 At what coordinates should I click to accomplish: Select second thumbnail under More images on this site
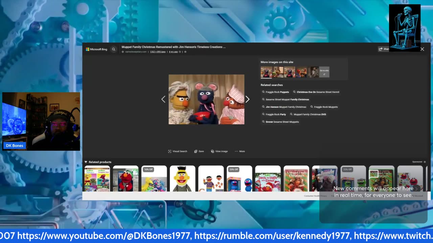[x=278, y=72]
